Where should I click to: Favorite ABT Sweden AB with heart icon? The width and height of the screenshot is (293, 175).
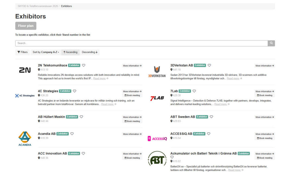coord(211,117)
